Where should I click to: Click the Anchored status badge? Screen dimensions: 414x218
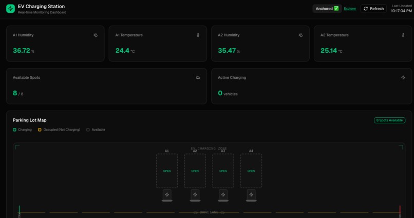point(327,9)
